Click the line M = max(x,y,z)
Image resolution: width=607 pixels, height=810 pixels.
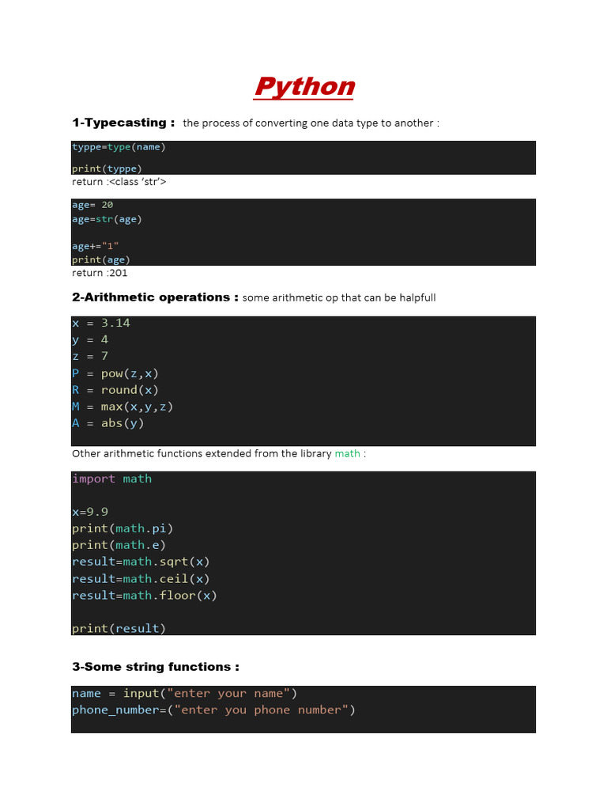click(x=123, y=407)
